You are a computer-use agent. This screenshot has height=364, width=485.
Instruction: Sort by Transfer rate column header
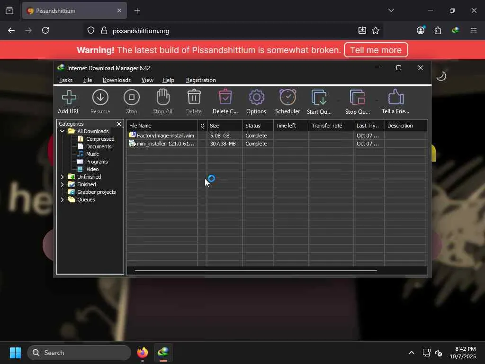(331, 126)
